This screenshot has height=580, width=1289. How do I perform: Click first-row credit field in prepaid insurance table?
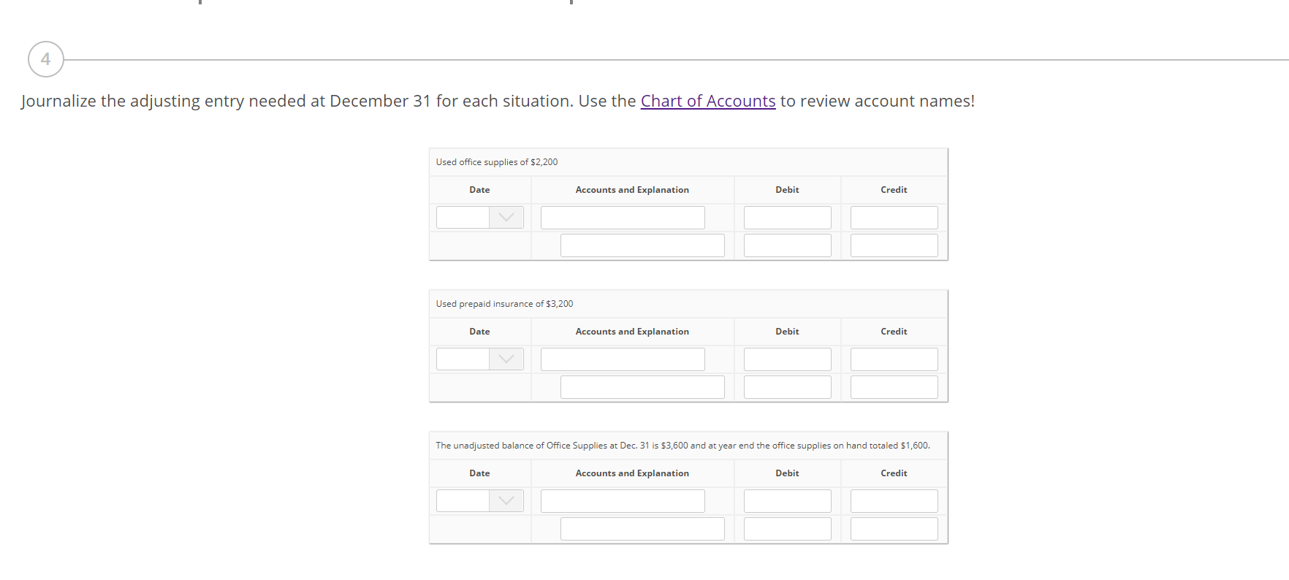[x=894, y=359]
